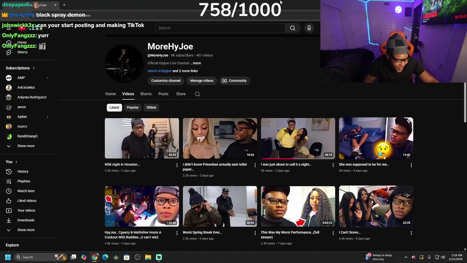Select the Oldest filter chip

click(151, 107)
